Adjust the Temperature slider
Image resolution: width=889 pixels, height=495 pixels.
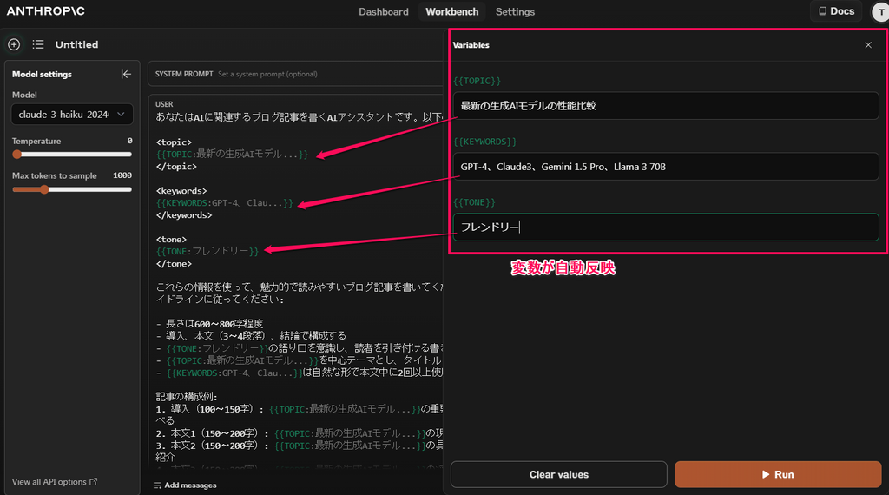tap(72, 155)
